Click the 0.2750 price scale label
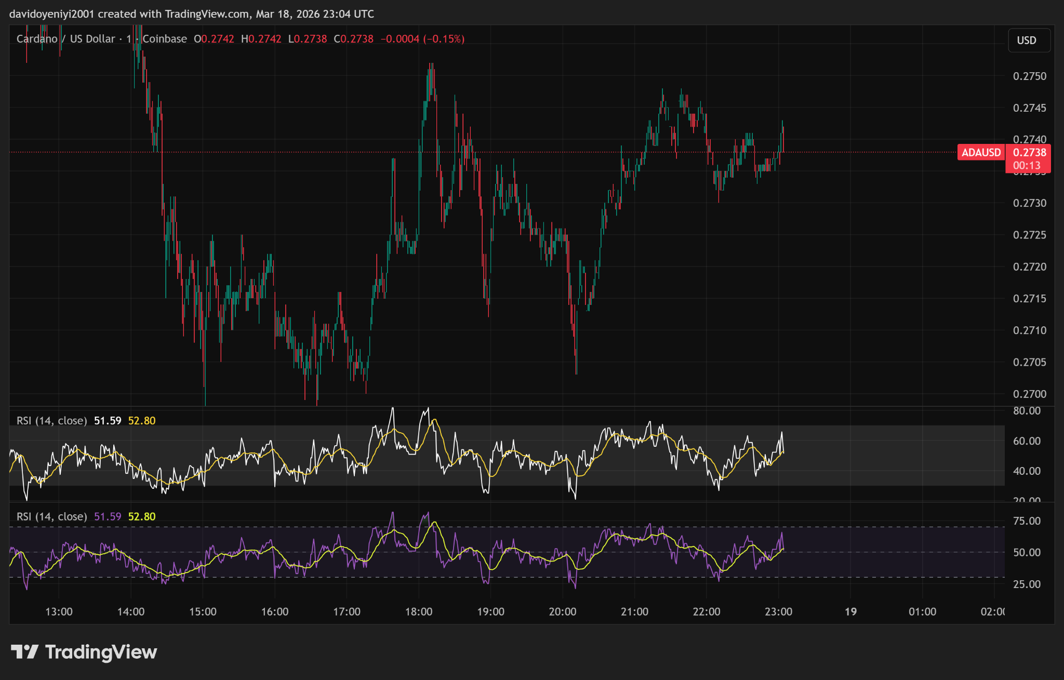This screenshot has height=680, width=1064. pos(1029,76)
